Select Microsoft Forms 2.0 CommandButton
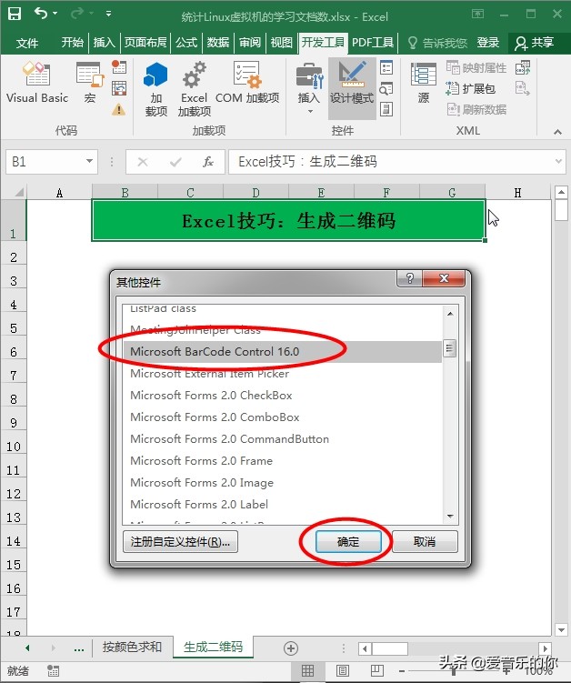 pos(282,438)
